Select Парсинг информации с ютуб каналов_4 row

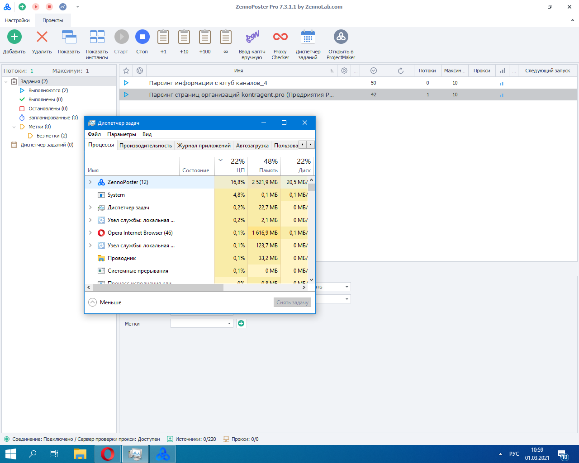(x=348, y=83)
